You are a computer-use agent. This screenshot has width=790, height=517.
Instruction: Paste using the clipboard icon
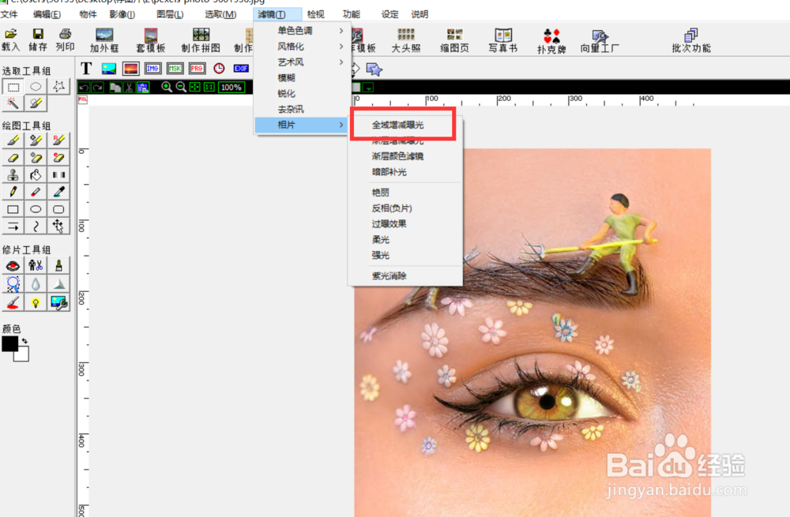[143, 88]
